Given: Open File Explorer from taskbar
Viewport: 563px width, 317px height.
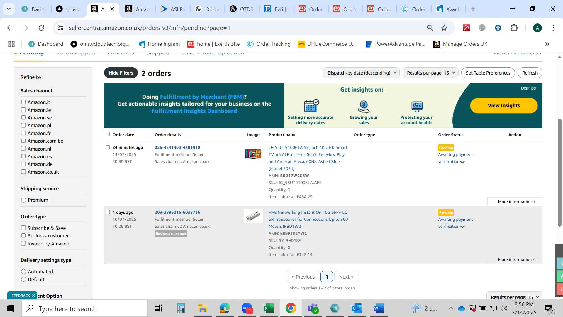Looking at the screenshot, I should pos(203,308).
